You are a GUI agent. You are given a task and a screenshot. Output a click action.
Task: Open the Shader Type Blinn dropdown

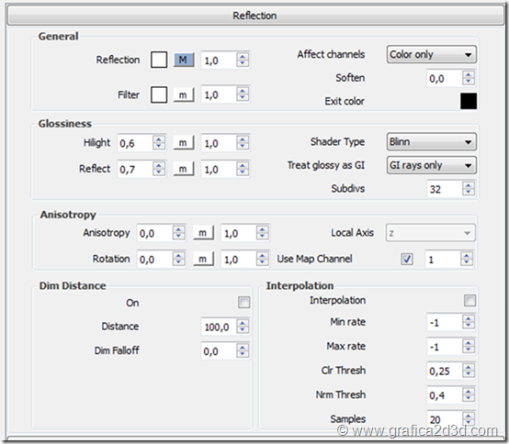click(431, 141)
